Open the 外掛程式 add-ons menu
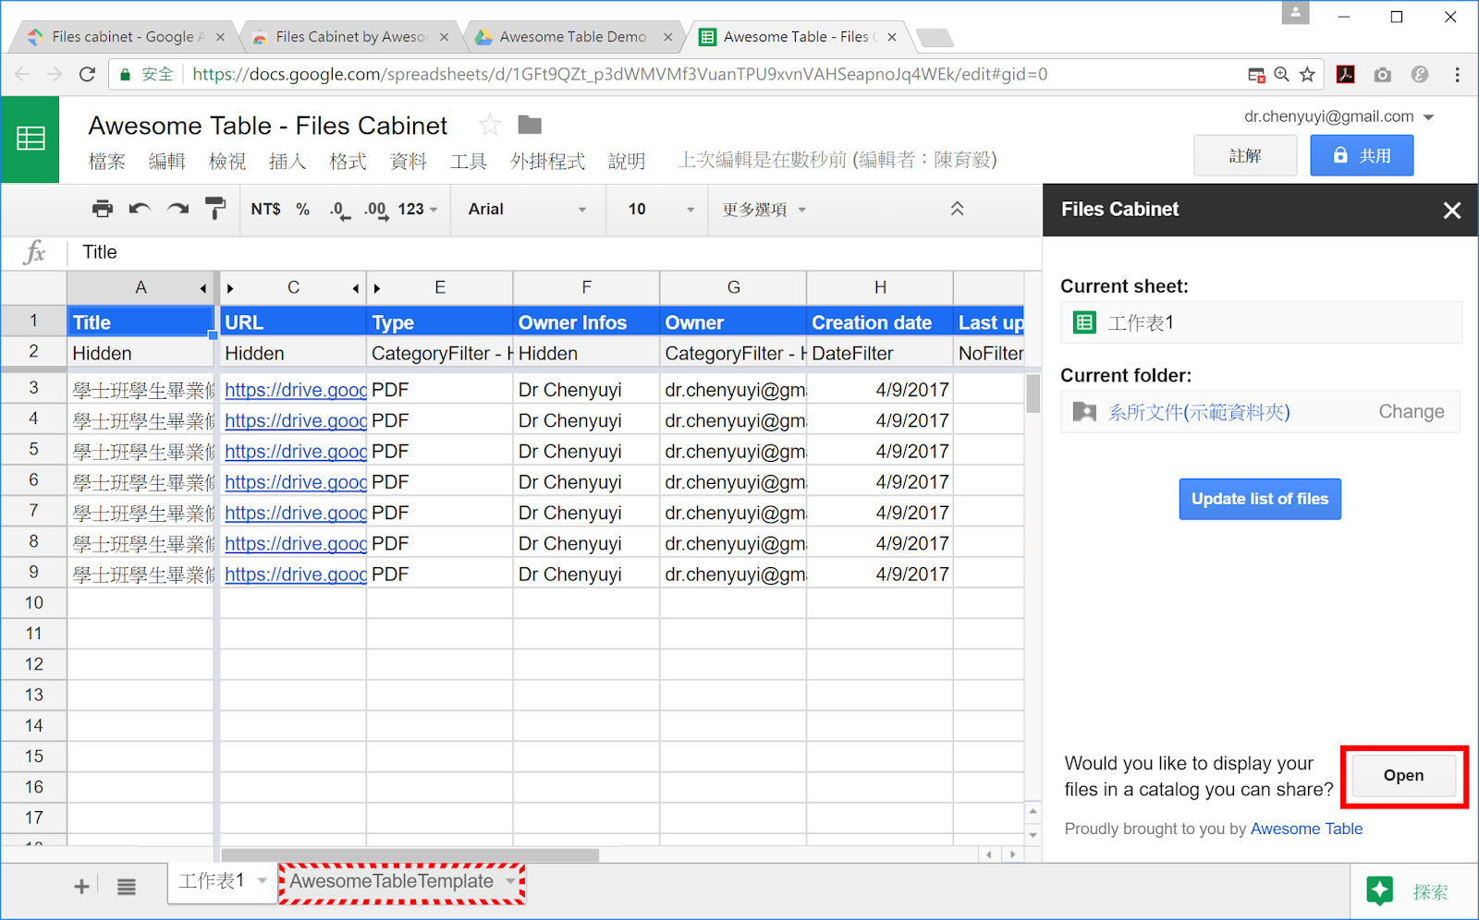Image resolution: width=1479 pixels, height=920 pixels. (x=548, y=161)
